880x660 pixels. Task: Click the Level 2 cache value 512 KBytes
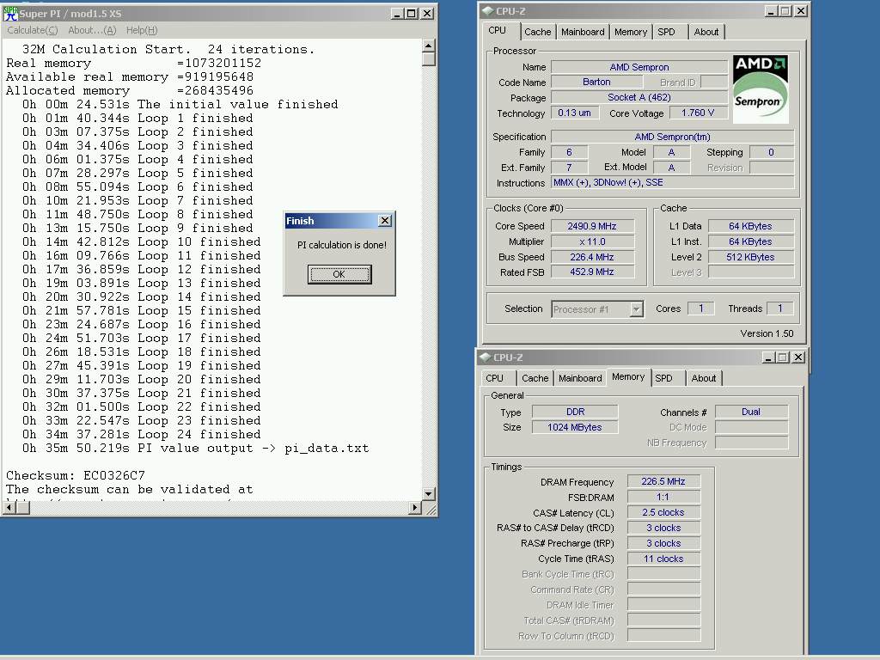pyautogui.click(x=751, y=257)
